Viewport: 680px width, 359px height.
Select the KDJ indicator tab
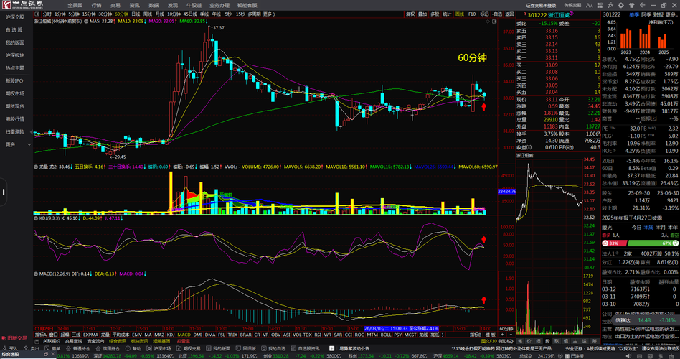[x=171, y=335]
